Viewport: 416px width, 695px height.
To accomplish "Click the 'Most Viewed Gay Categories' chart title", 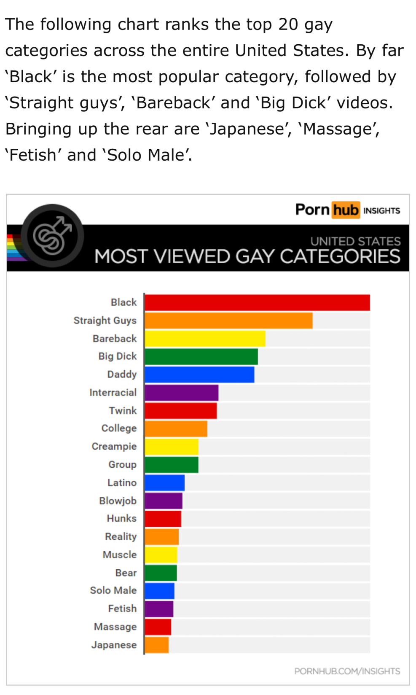I will tap(247, 256).
